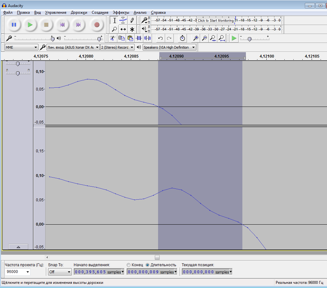This screenshot has width=327, height=288.
Task: Activate the Multi-tool asterisk icon
Action: point(132,29)
